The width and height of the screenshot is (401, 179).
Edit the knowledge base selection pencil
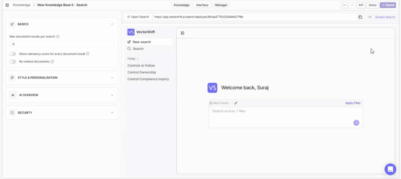(x=236, y=103)
